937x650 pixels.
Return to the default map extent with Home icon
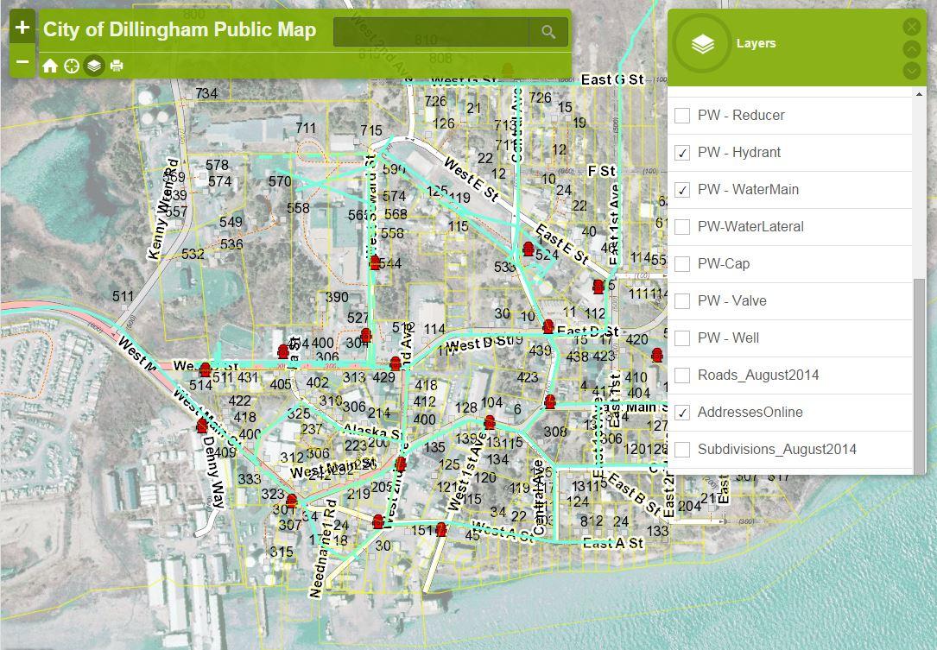point(50,66)
